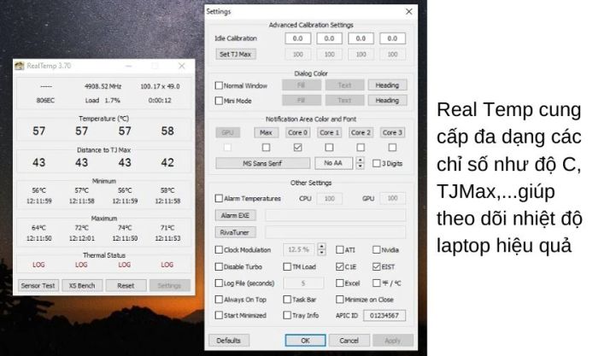Toggle the Clock Modulation checkbox

(219, 249)
